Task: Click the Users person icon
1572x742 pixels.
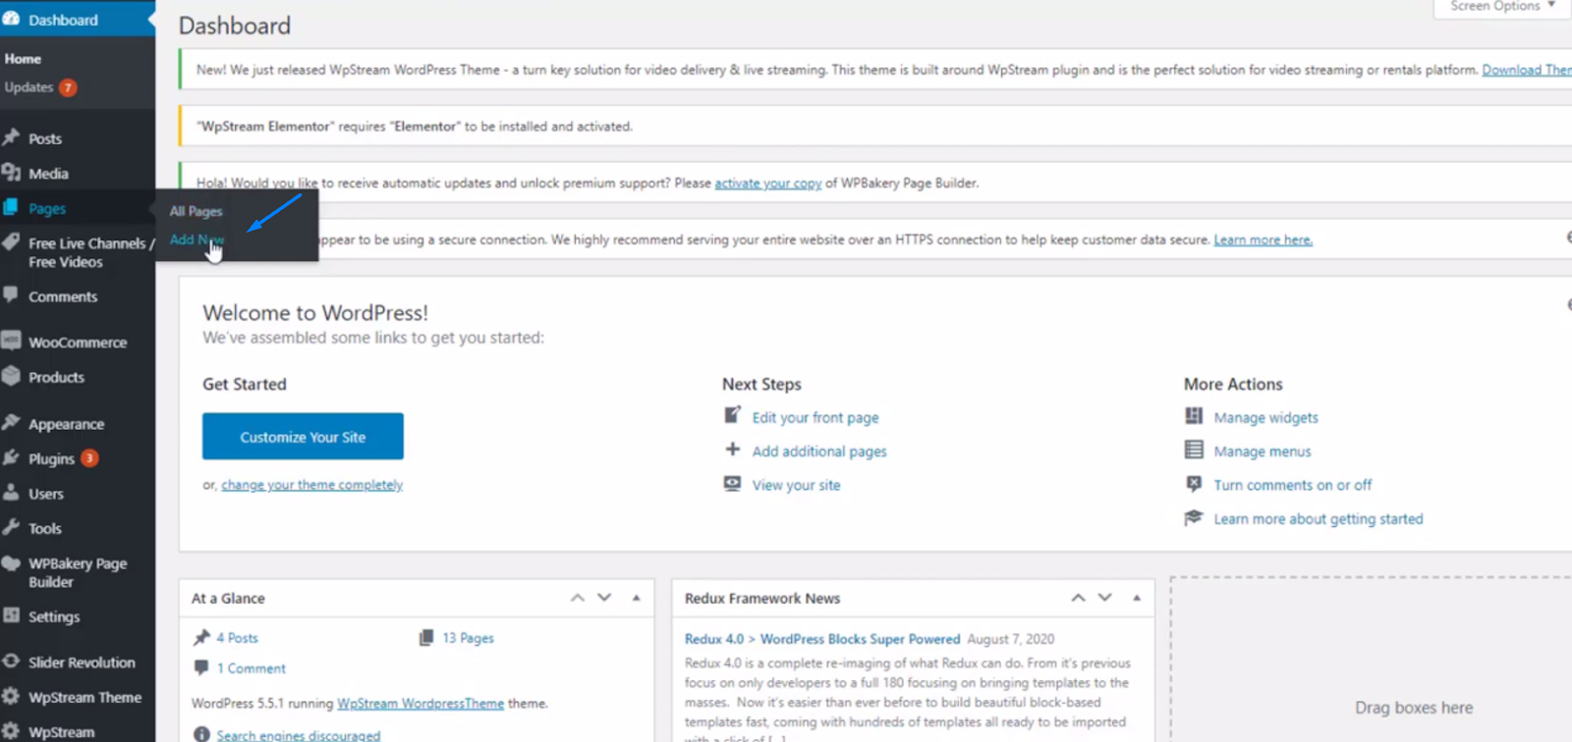Action: [11, 493]
